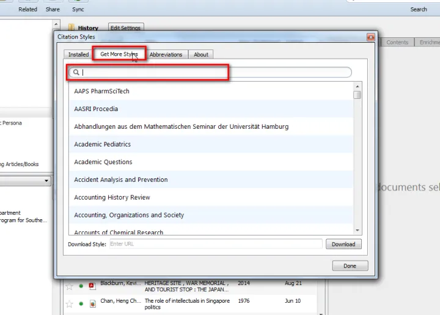Open the About tab
This screenshot has width=440, height=315.
click(201, 54)
